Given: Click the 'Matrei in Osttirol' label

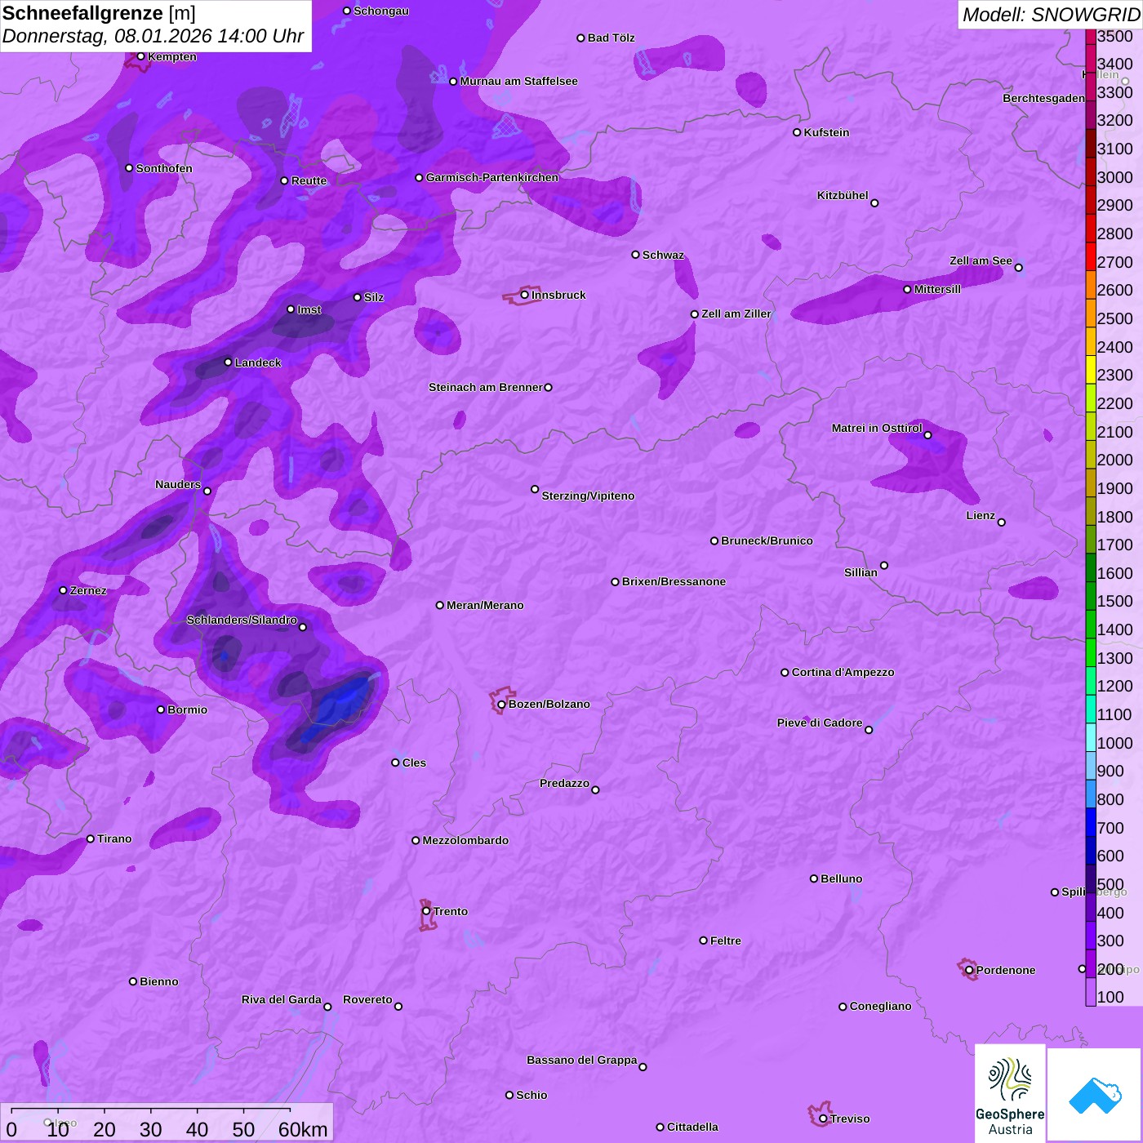Looking at the screenshot, I should point(877,428).
